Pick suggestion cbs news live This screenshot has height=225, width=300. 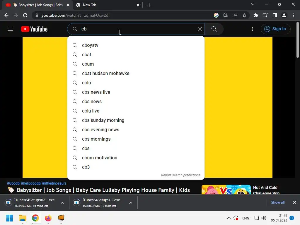pos(136,92)
